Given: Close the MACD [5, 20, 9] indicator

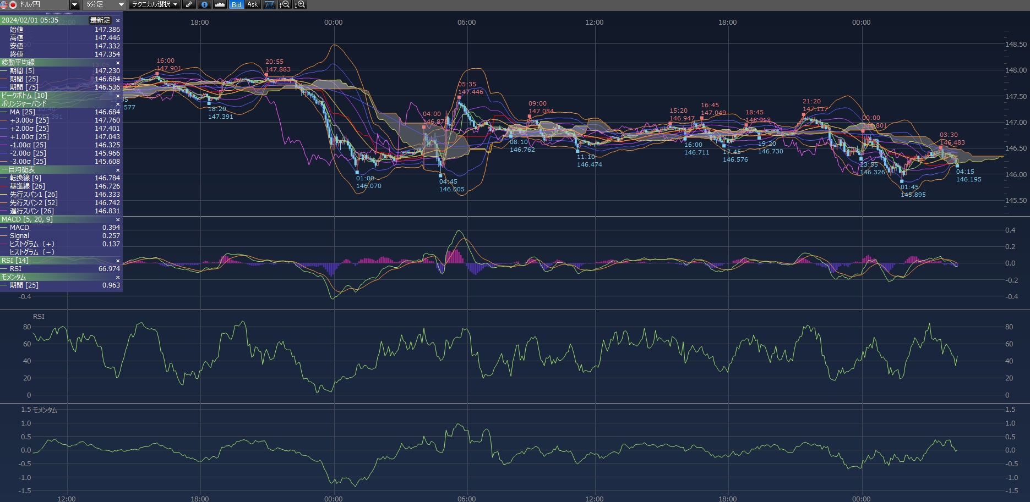Looking at the screenshot, I should (118, 219).
